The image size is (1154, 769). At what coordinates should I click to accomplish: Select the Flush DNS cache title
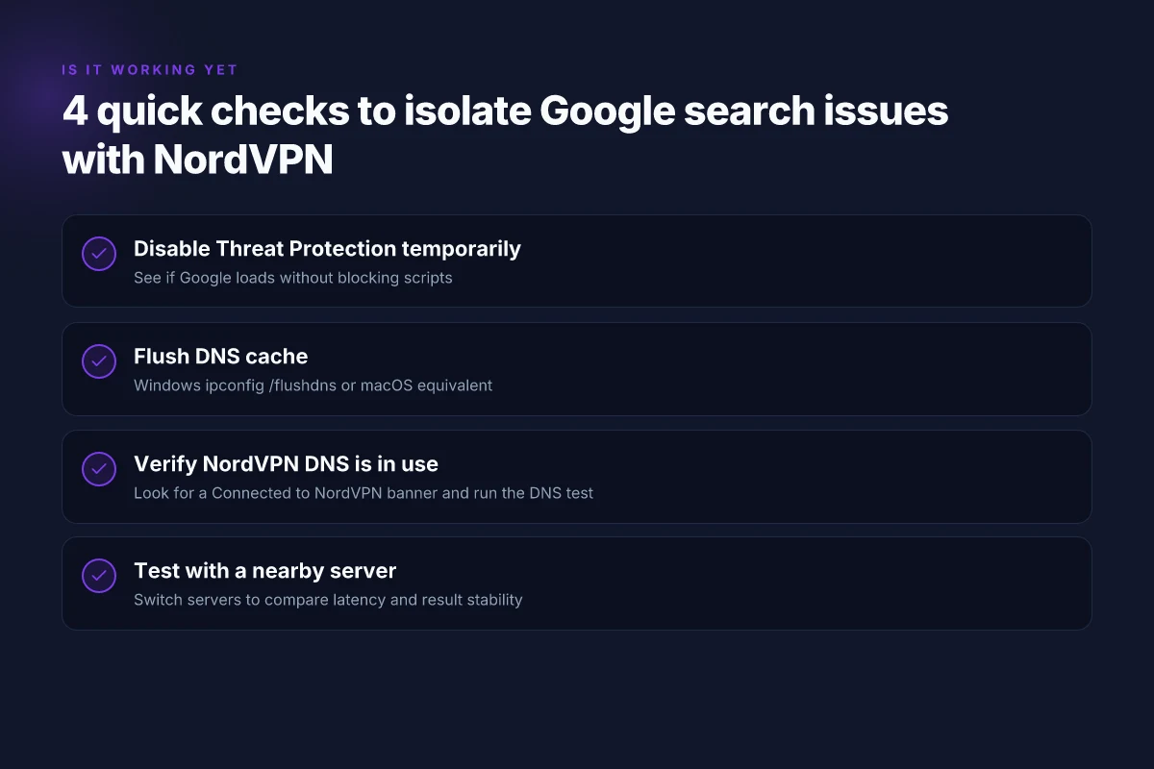click(220, 357)
